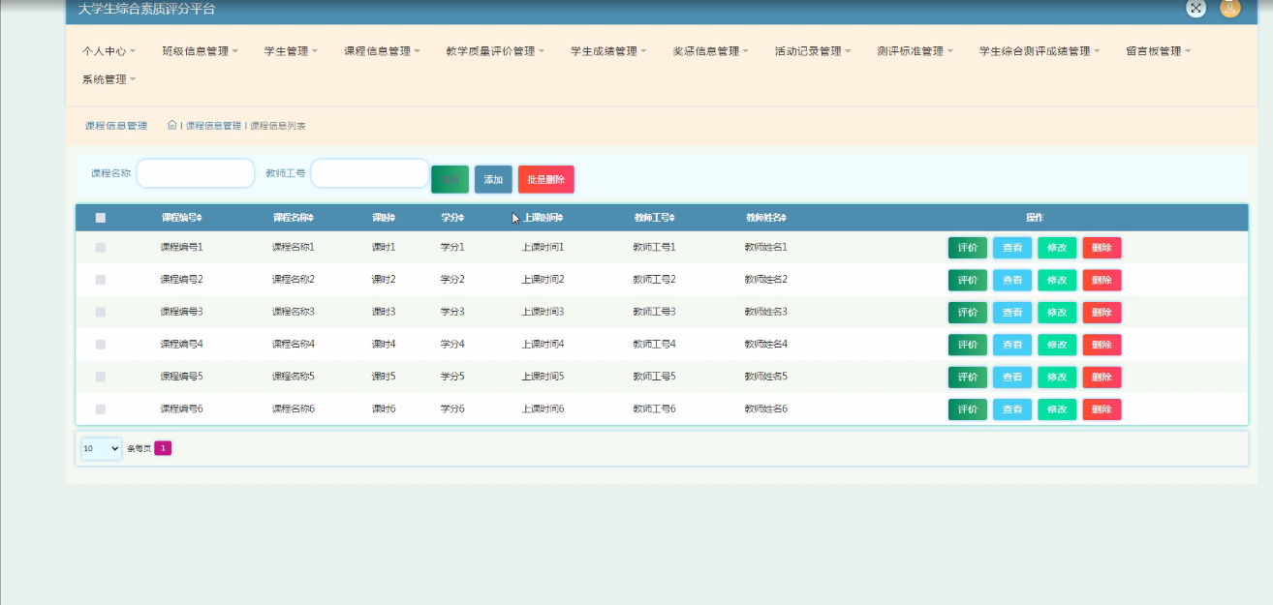Click 评价 for 课程名称2 row
This screenshot has width=1273, height=605.
pos(968,280)
